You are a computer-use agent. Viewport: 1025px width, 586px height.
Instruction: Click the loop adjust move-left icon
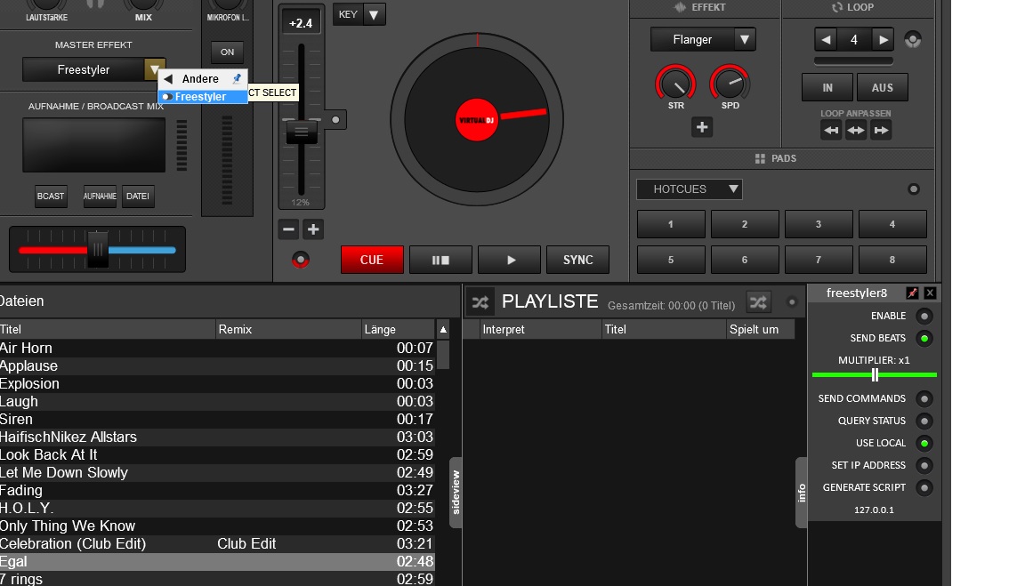(831, 130)
